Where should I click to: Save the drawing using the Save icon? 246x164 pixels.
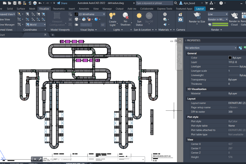coord(14,3)
